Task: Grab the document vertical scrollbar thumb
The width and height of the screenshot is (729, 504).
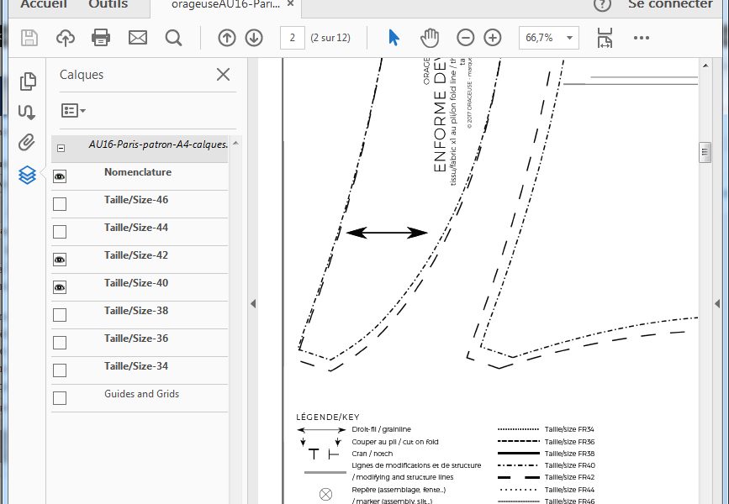Action: (x=705, y=152)
